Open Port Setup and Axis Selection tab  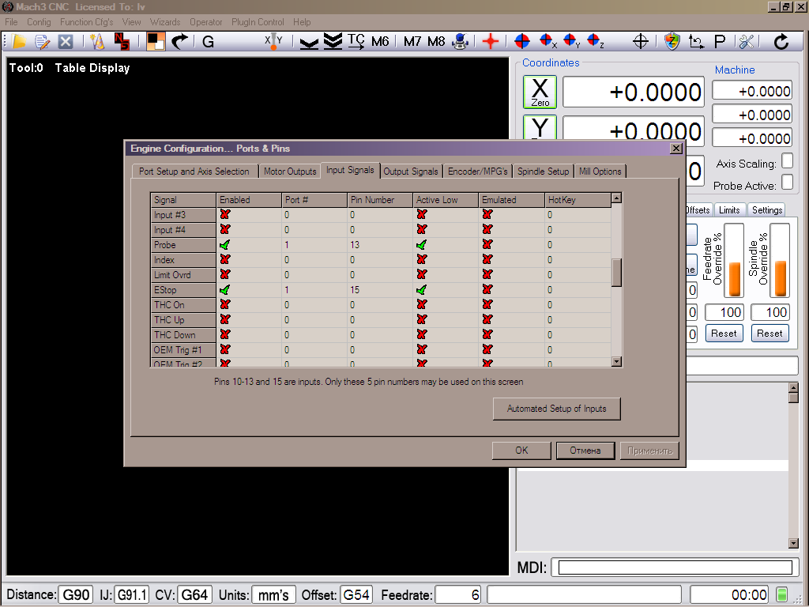pyautogui.click(x=194, y=172)
